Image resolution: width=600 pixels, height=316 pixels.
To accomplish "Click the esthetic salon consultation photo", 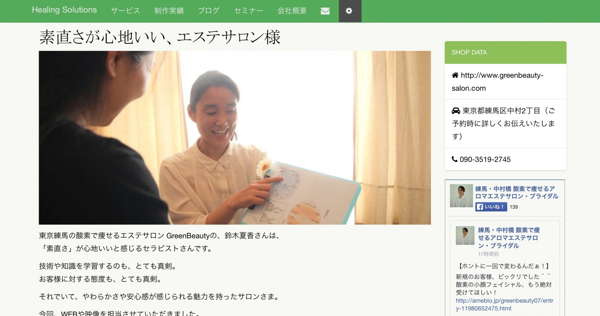I will tap(235, 138).
